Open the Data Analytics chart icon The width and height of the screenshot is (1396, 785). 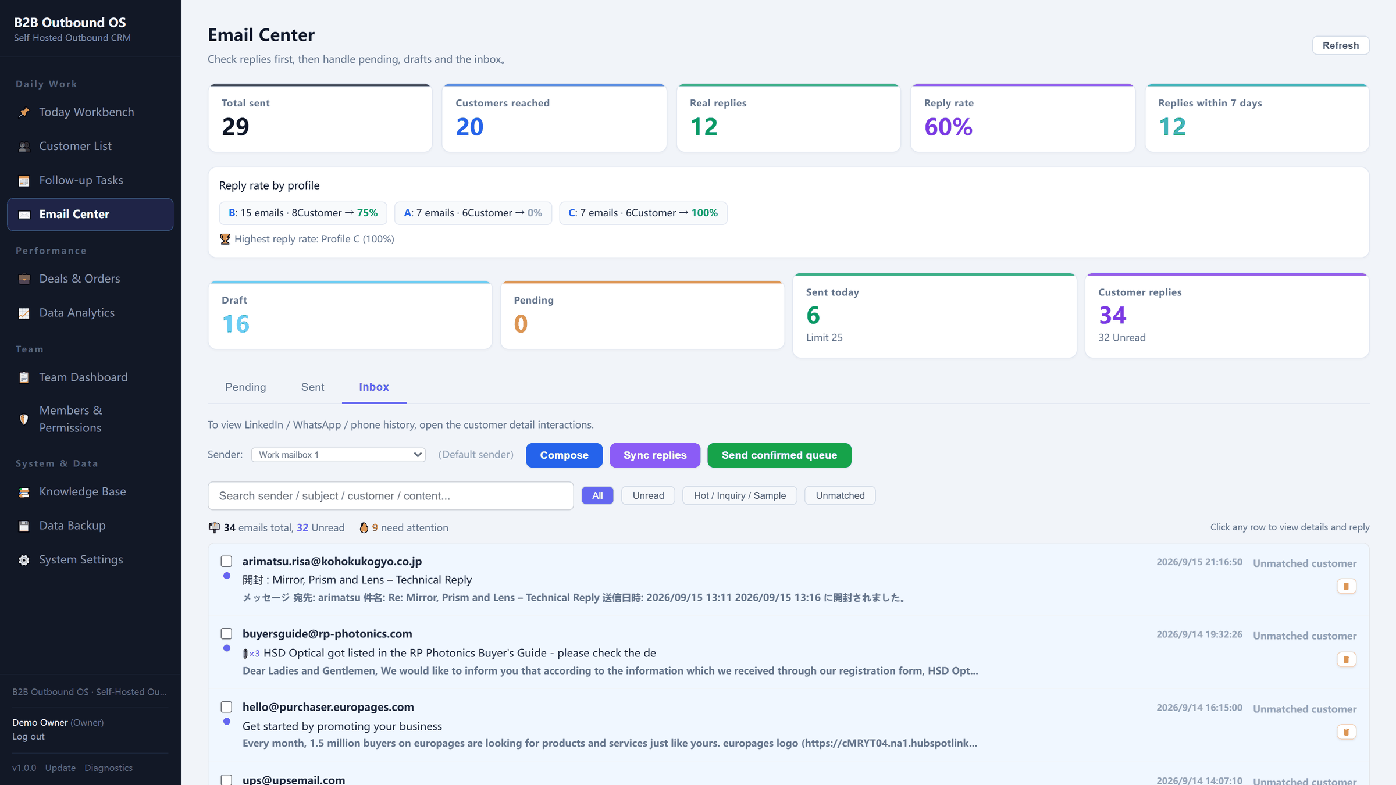click(24, 313)
